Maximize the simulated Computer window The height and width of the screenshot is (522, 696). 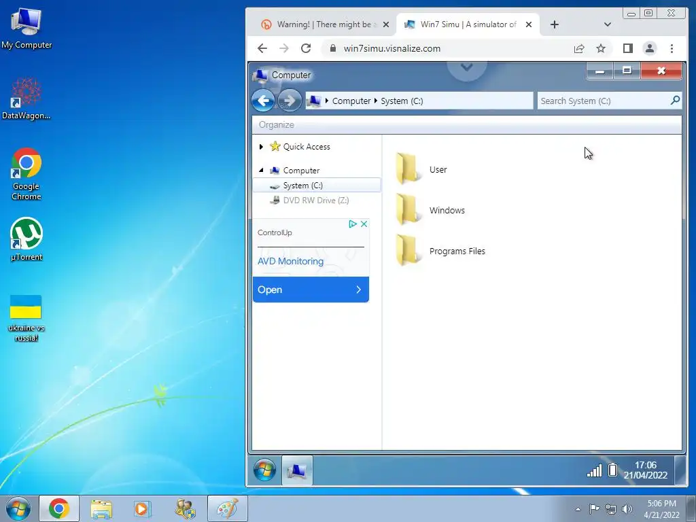(x=627, y=71)
